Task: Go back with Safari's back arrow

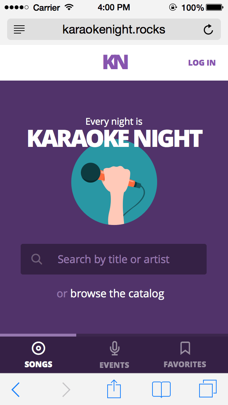Action: tap(16, 389)
